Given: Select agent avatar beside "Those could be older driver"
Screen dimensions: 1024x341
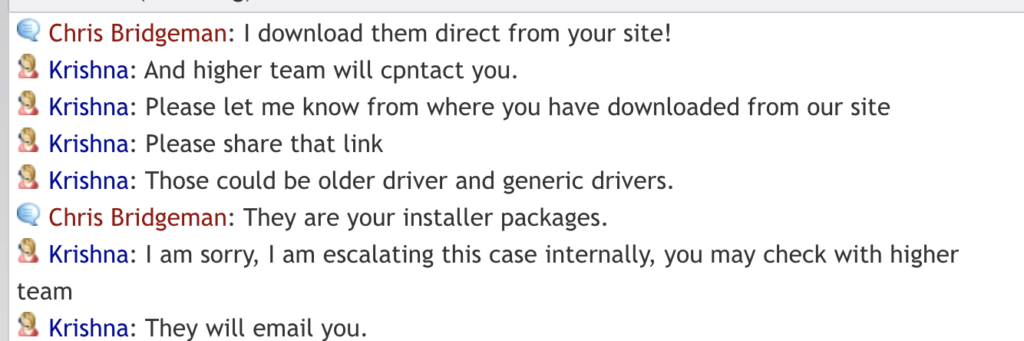Looking at the screenshot, I should 28,179.
